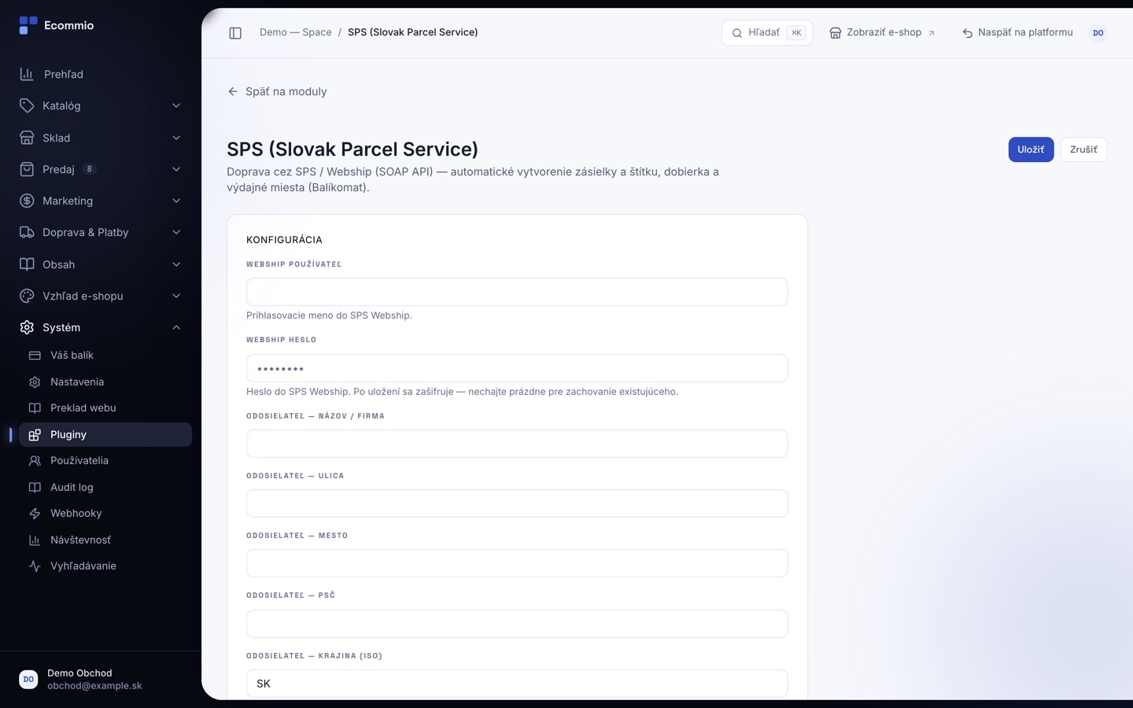Screen dimensions: 1133x708
Task: Expand the Katalóg menu chevron
Action: click(176, 105)
